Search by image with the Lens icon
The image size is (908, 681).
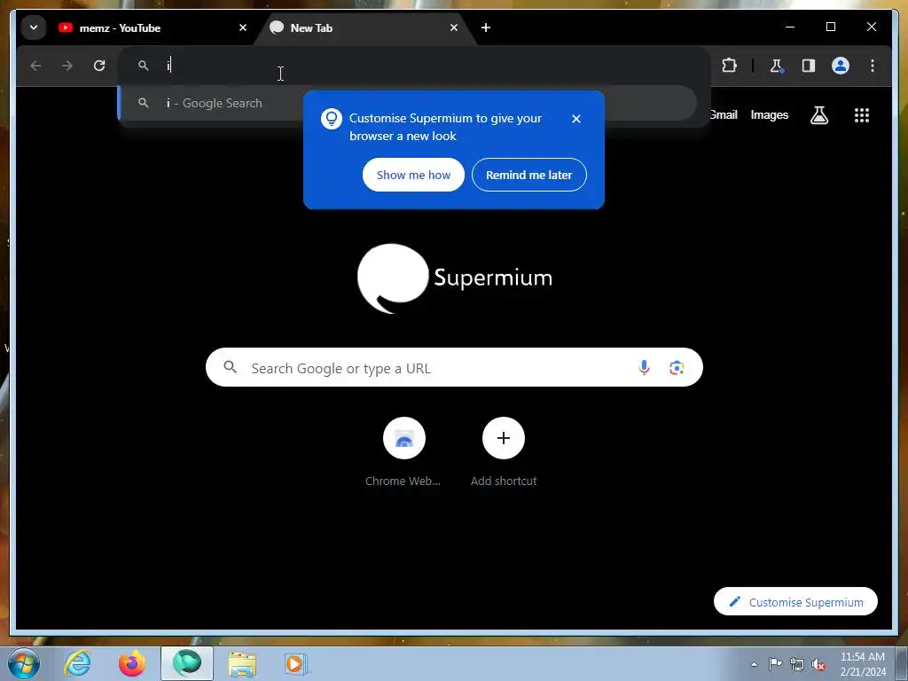click(677, 367)
